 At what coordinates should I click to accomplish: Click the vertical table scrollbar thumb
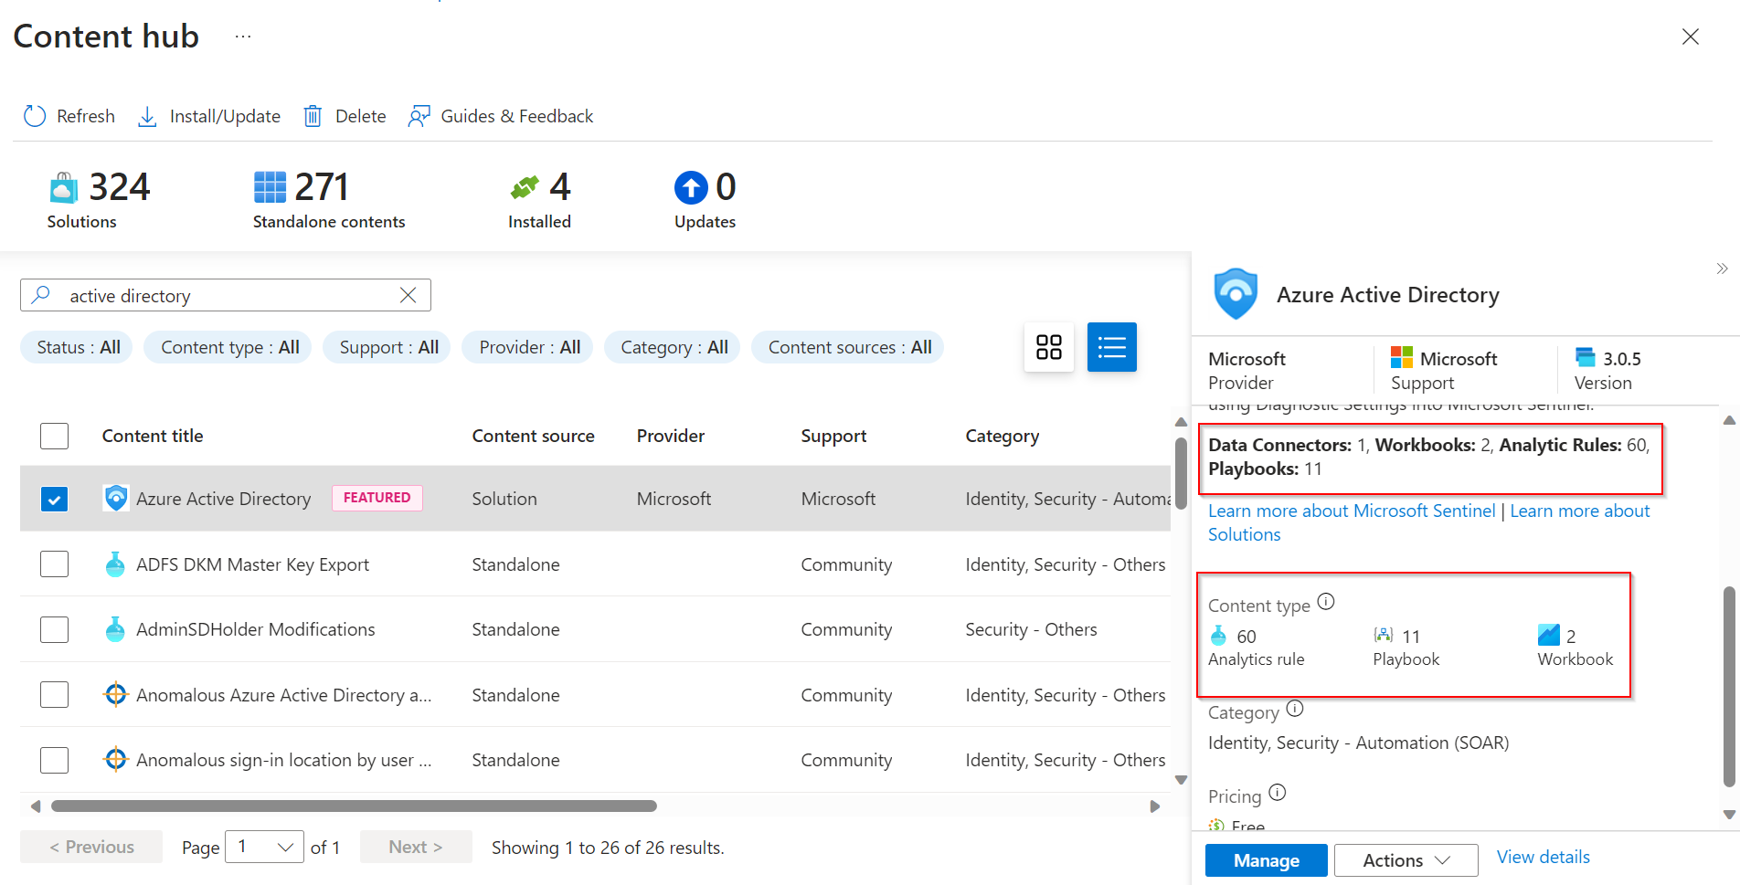[x=1181, y=472]
